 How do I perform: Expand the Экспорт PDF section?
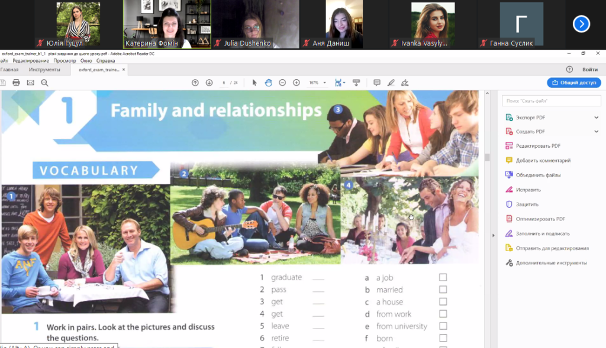pyautogui.click(x=596, y=118)
